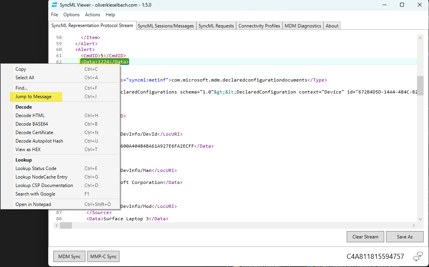The height and width of the screenshot is (267, 429).
Task: Switch to the About tab
Action: click(332, 26)
